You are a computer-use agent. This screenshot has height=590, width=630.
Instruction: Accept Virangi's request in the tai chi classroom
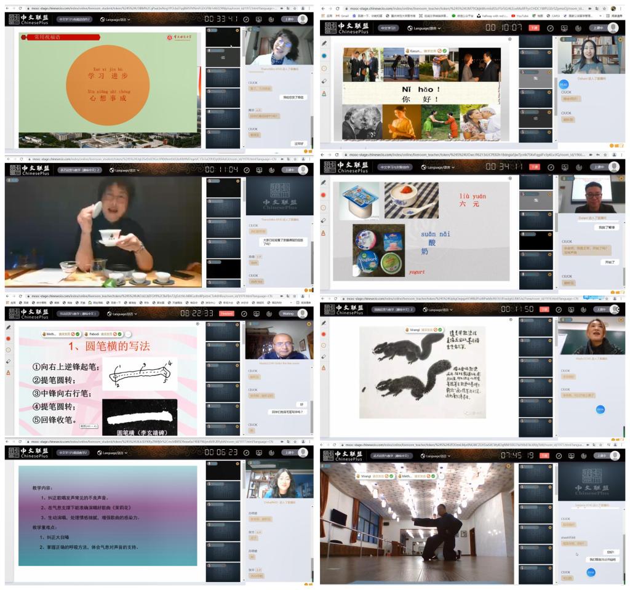pyautogui.click(x=390, y=476)
